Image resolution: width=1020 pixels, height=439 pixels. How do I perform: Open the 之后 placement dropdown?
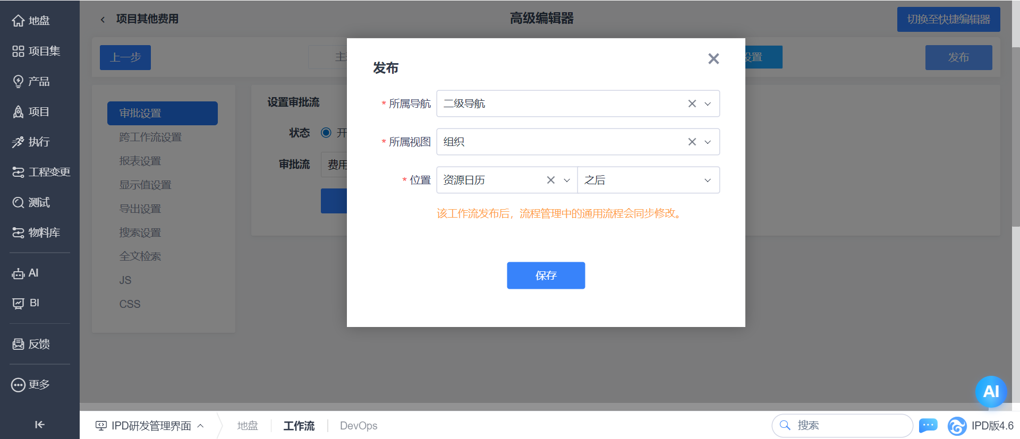[x=648, y=180]
